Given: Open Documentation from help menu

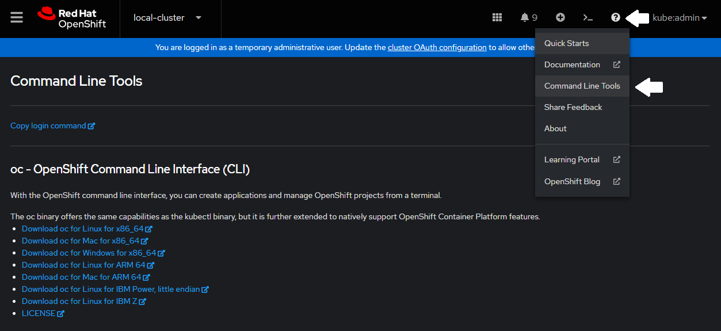Looking at the screenshot, I should 582,64.
